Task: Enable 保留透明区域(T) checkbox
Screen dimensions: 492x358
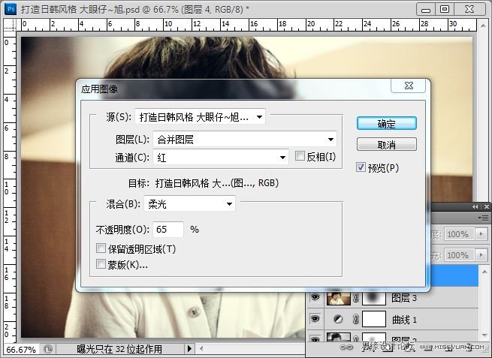Action: coord(101,248)
